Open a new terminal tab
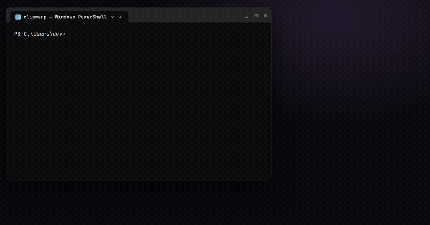430x225 pixels. click(120, 17)
